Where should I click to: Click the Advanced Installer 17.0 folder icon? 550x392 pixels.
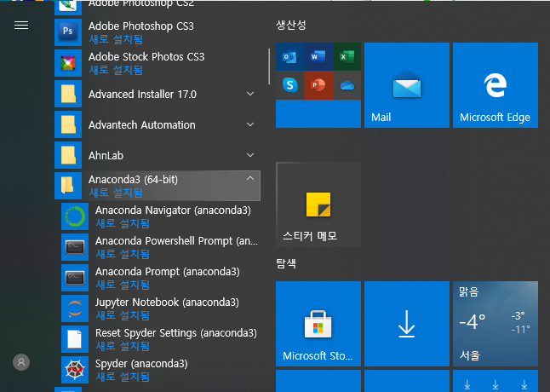pos(68,94)
